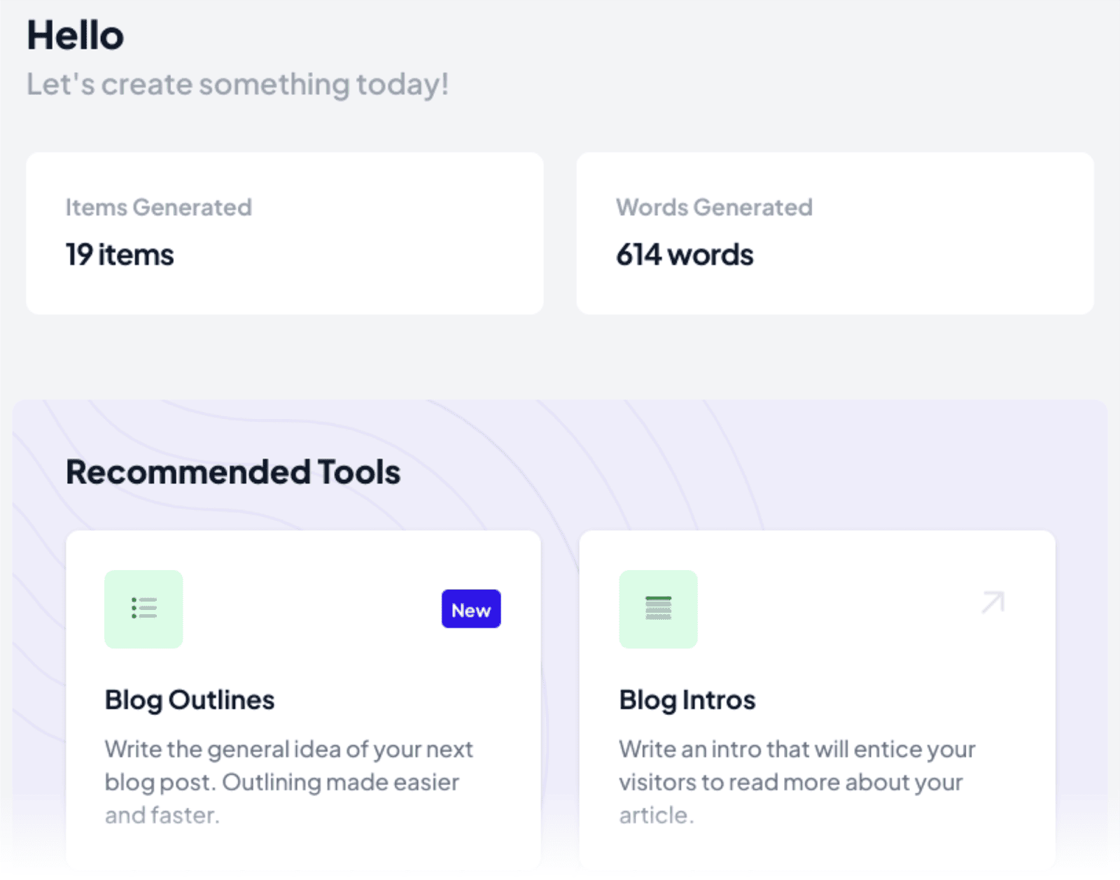This screenshot has height=880, width=1120.
Task: Click the 19 items statistic
Action: pos(119,255)
